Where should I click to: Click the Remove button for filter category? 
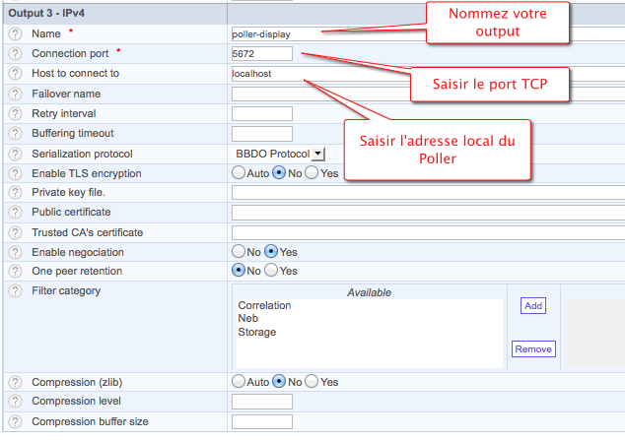point(533,349)
